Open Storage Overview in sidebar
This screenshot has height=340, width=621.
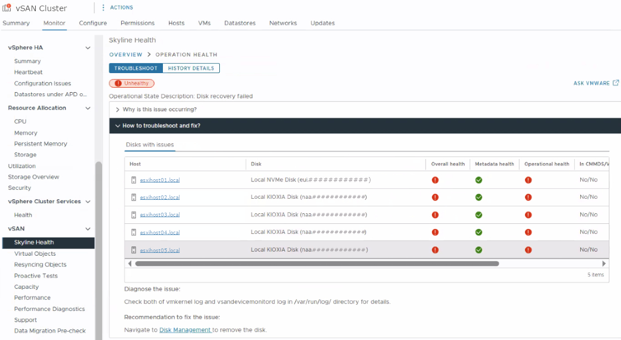point(33,177)
